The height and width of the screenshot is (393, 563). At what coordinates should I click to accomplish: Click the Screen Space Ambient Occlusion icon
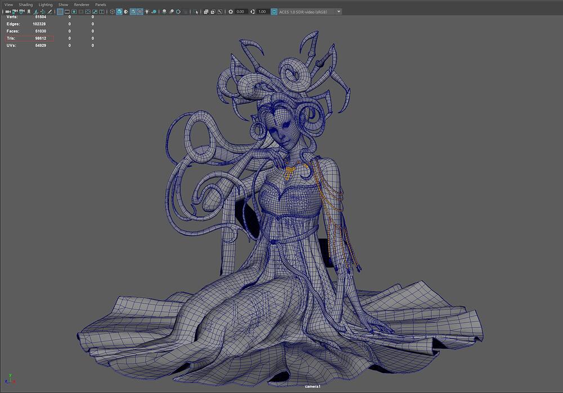(164, 11)
